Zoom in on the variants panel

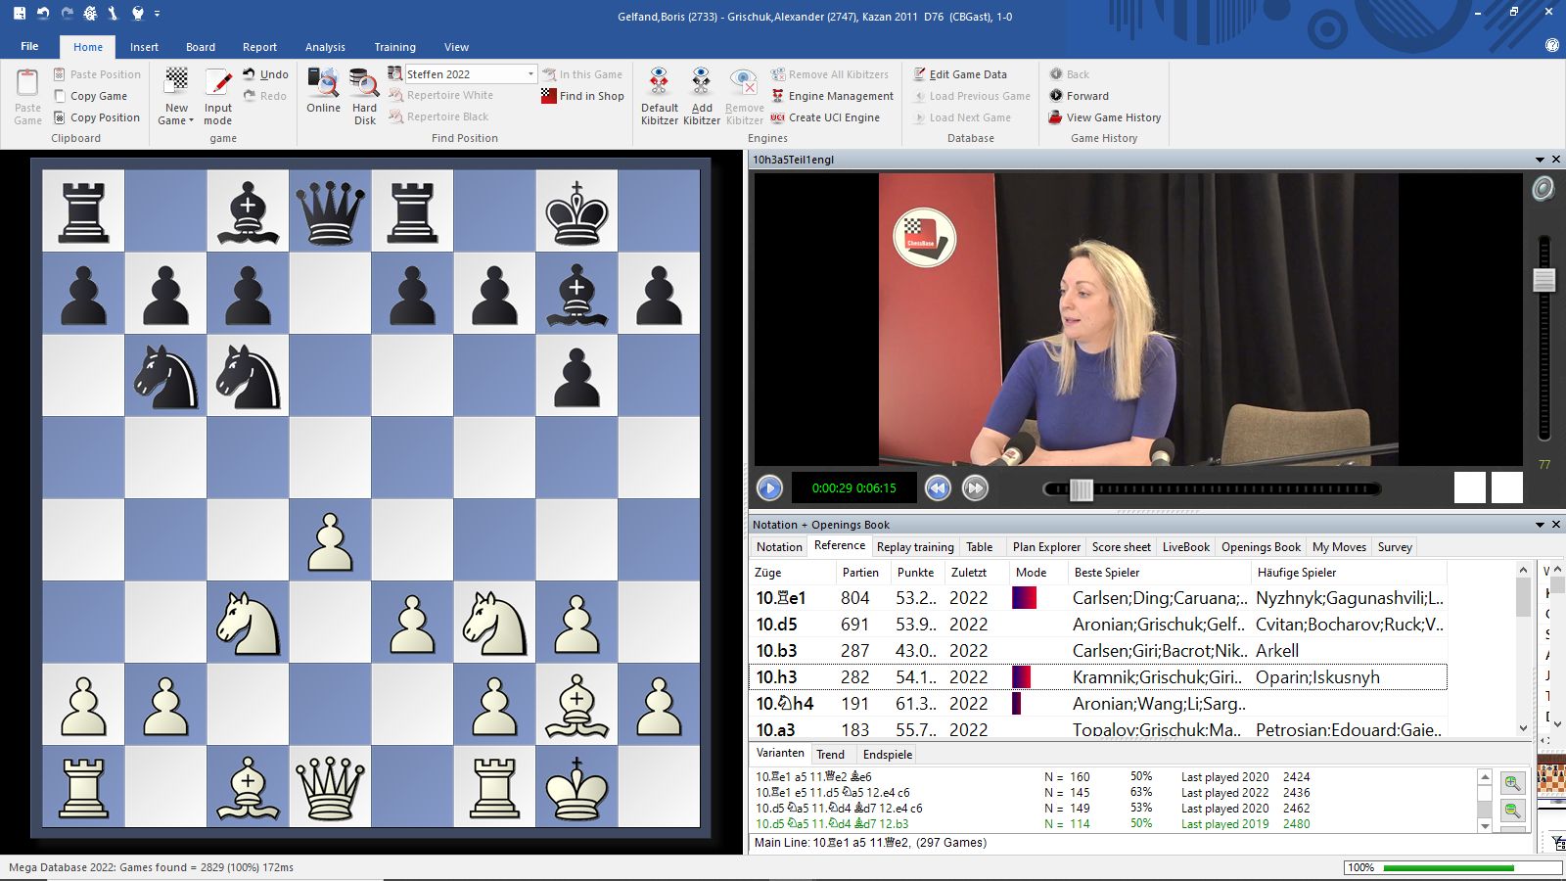click(1512, 783)
